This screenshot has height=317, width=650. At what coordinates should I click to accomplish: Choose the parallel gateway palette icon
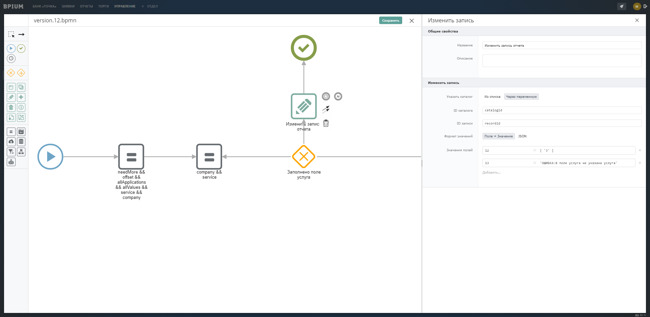click(x=21, y=73)
